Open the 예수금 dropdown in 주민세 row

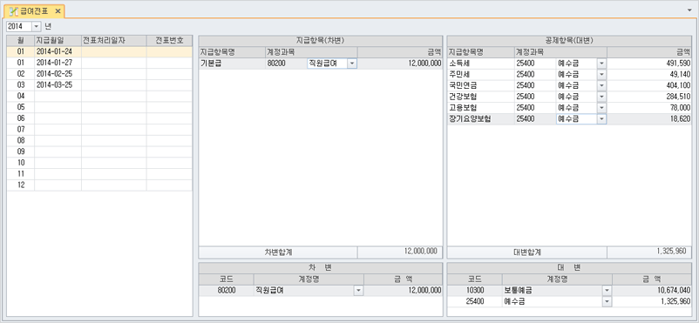coord(601,74)
